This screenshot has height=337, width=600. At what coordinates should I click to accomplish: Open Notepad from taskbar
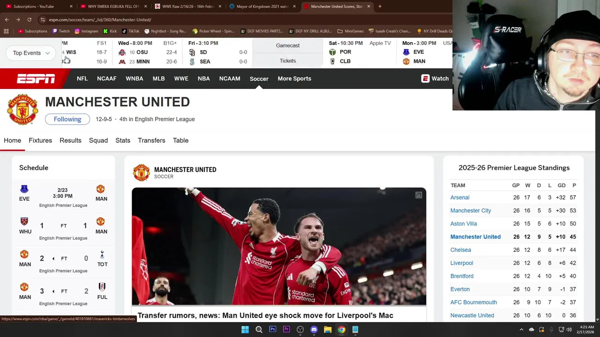click(355, 330)
